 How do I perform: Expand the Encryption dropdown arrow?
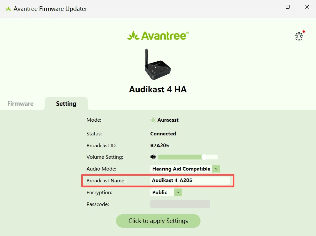point(178,192)
